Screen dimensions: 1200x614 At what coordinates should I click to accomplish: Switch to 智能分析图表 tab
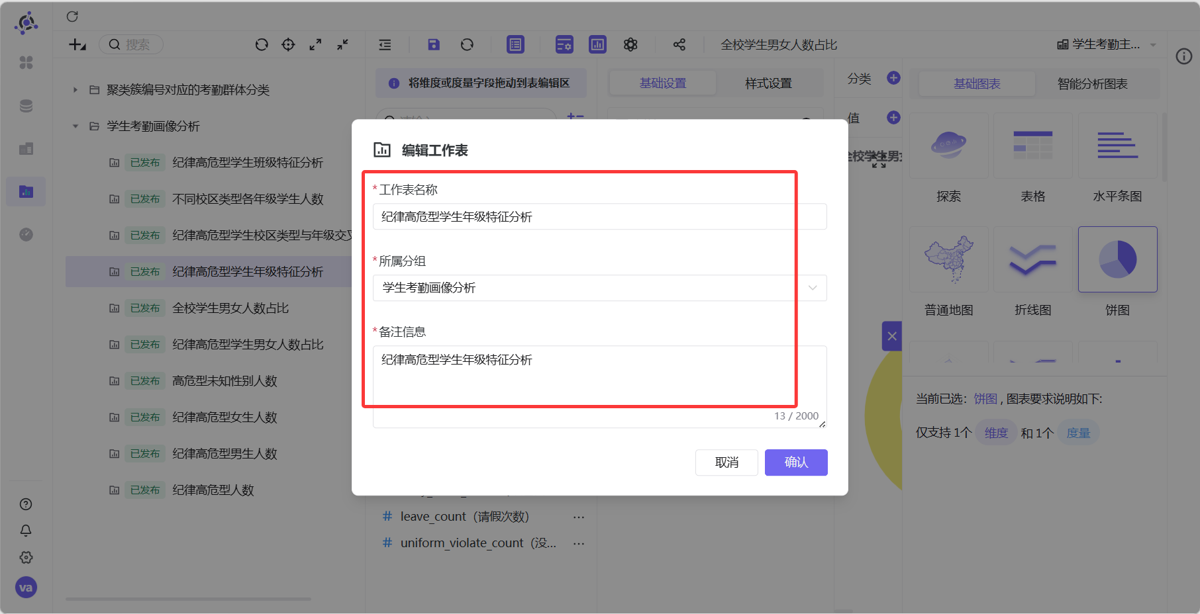[1092, 84]
